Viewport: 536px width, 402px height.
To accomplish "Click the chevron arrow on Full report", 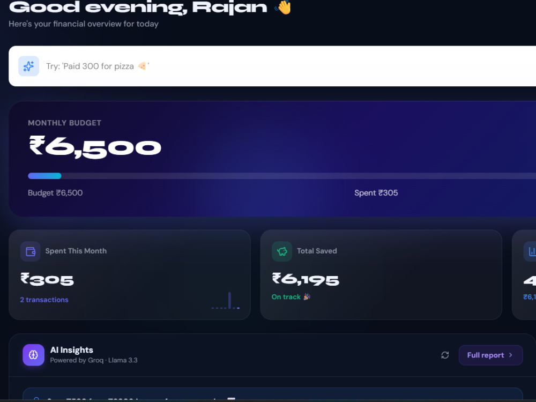I will [x=511, y=355].
